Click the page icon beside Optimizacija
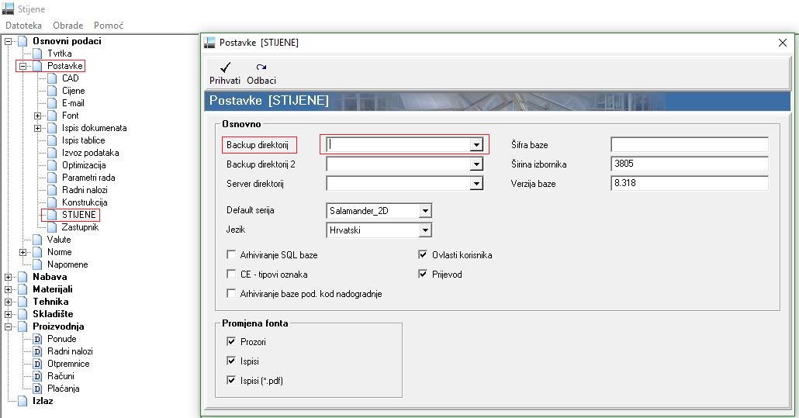The width and height of the screenshot is (799, 418). click(x=52, y=165)
